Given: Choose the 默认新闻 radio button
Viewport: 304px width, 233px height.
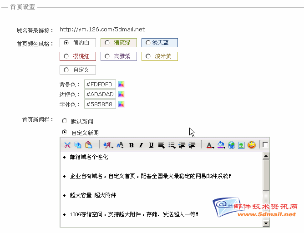Looking at the screenshot, I should coord(65,121).
